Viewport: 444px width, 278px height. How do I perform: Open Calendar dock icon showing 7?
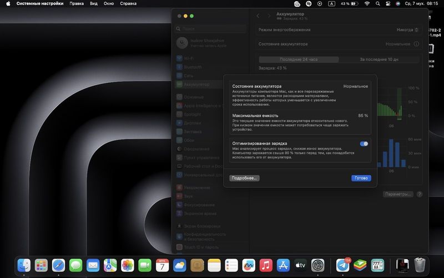(x=162, y=266)
